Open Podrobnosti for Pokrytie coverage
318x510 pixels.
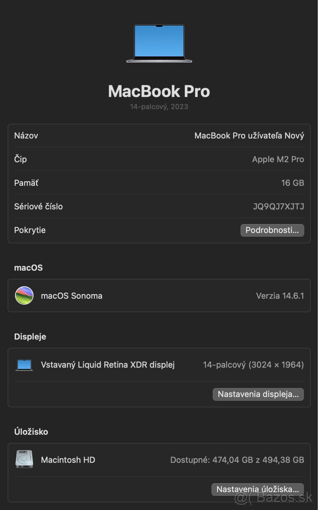[272, 230]
